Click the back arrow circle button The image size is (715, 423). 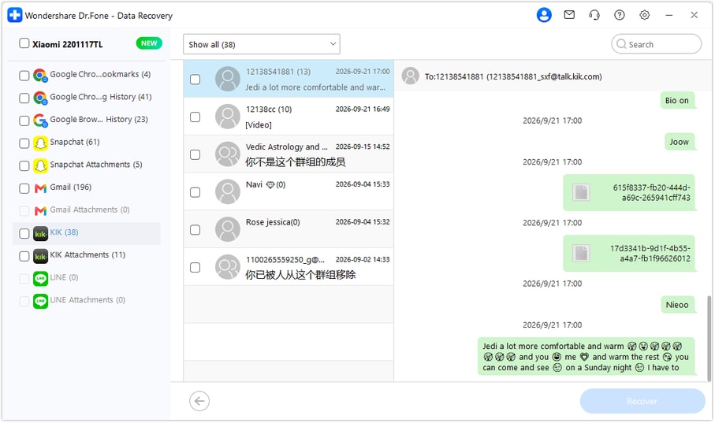[x=199, y=401]
